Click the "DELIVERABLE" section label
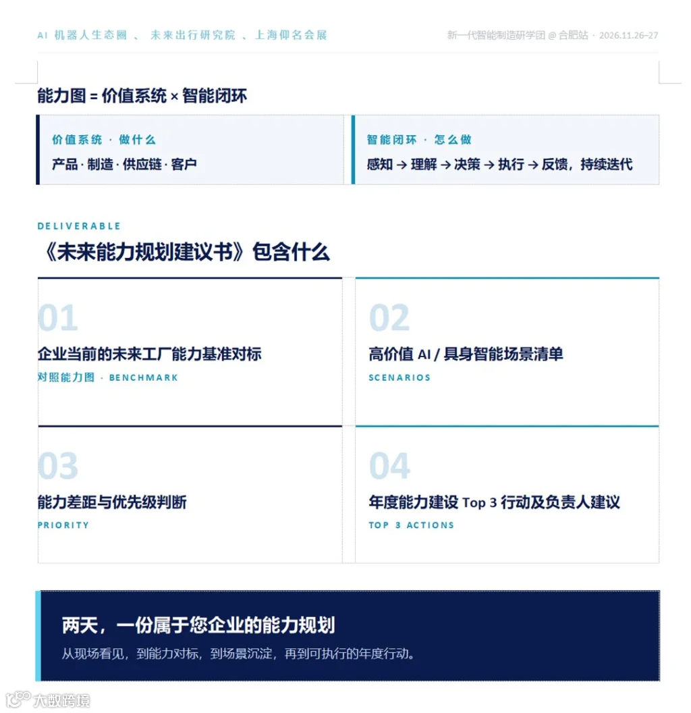The image size is (691, 713). 79,226
